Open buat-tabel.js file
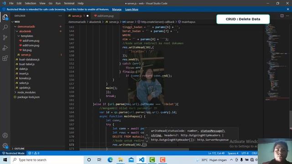Image resolution: width=292 pixels, height=164 pixels. point(27,64)
